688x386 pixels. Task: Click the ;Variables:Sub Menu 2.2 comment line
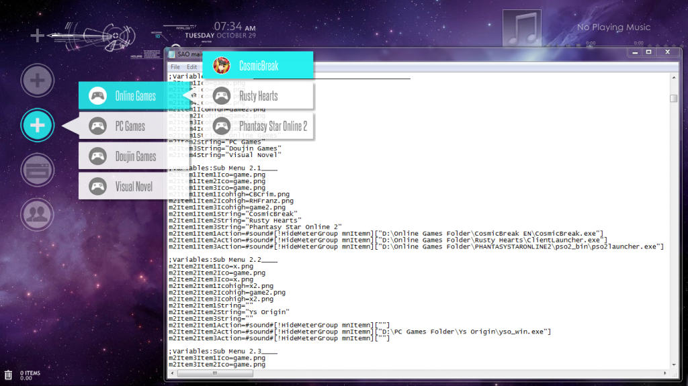click(x=223, y=260)
